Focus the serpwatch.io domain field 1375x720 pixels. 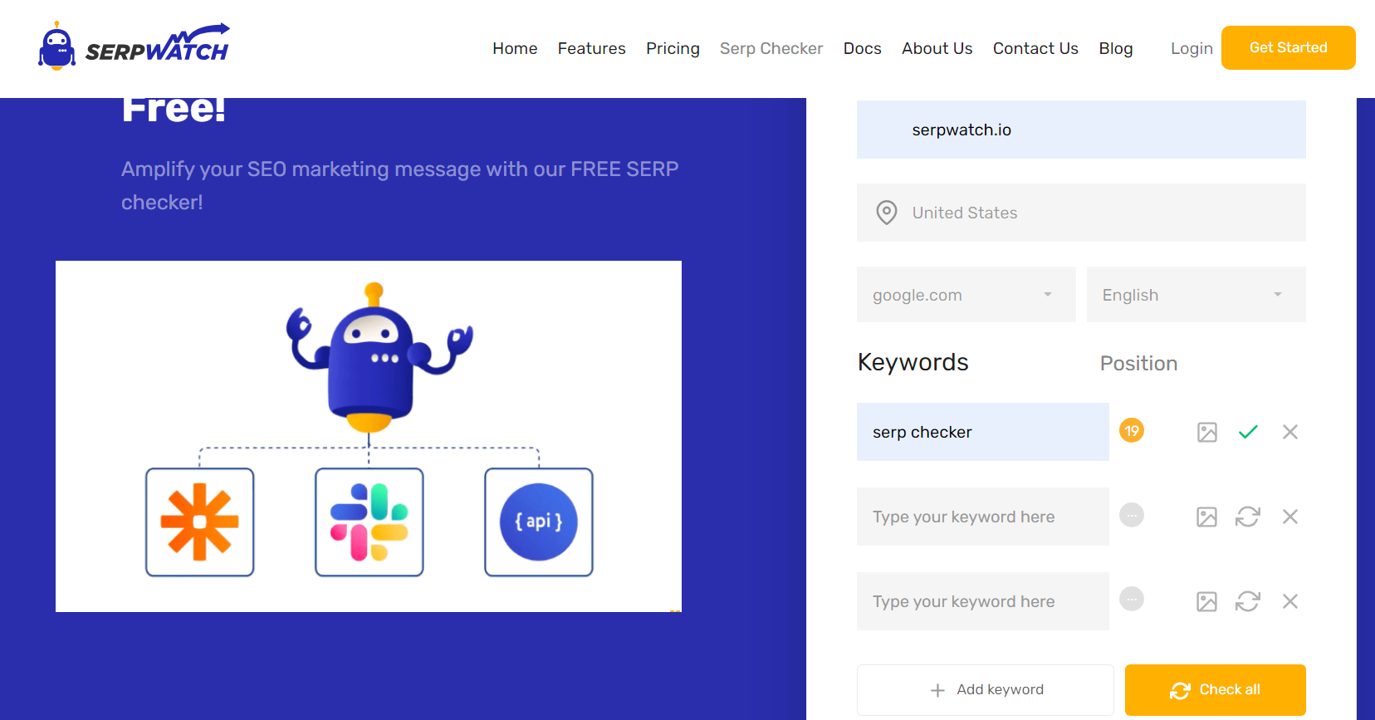click(1081, 130)
